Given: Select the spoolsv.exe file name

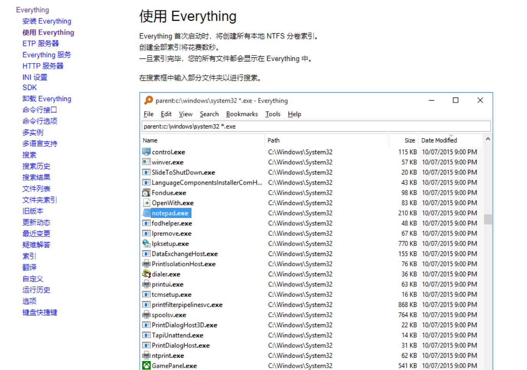Looking at the screenshot, I should click(169, 315).
